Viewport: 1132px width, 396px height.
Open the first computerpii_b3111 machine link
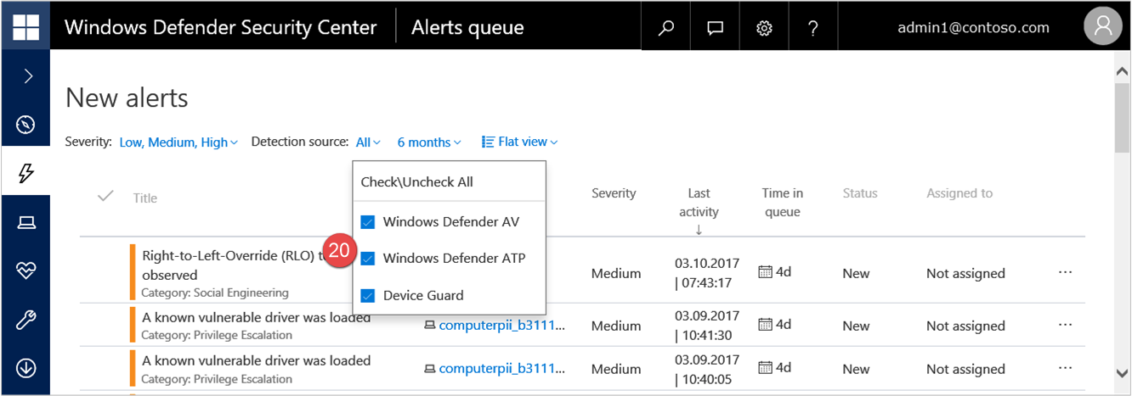tap(501, 326)
